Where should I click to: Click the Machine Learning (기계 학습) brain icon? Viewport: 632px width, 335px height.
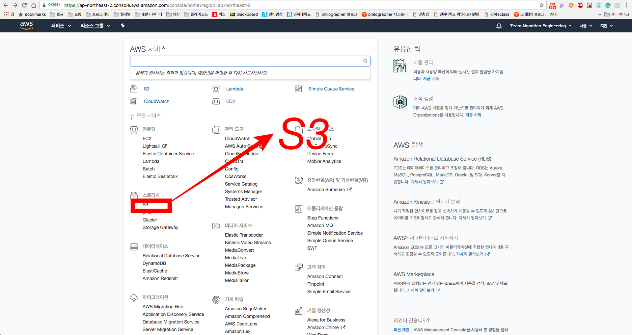216,299
